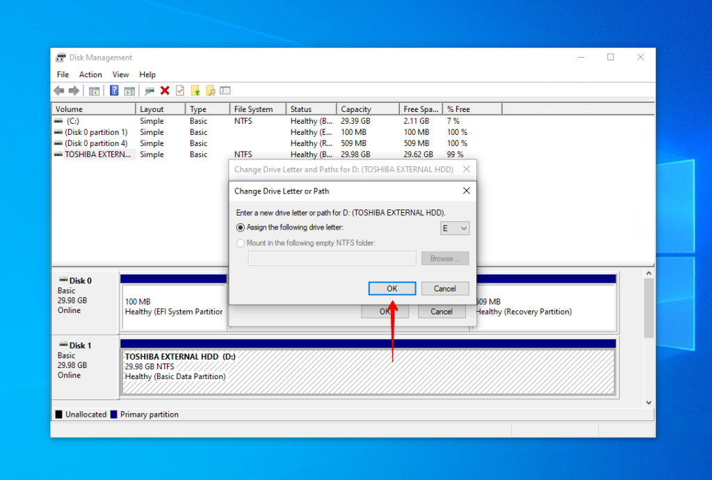Click the vertical scrollbar down arrow

click(x=649, y=401)
